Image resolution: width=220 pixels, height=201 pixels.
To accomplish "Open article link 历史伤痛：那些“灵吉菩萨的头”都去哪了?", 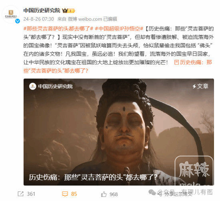I will (118, 66).
